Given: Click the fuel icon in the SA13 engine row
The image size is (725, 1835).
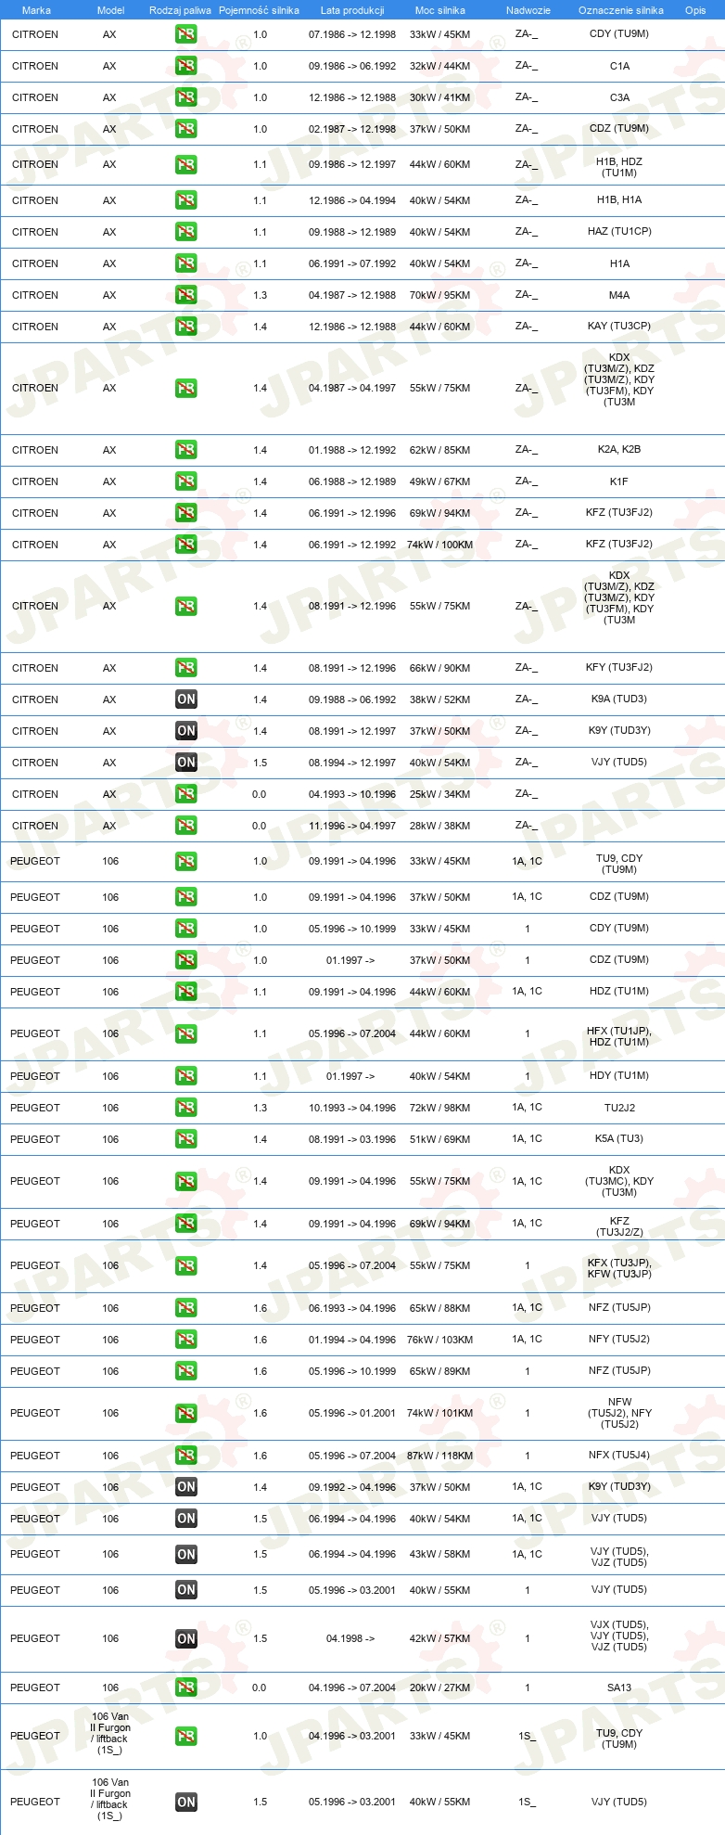Looking at the screenshot, I should [186, 1687].
